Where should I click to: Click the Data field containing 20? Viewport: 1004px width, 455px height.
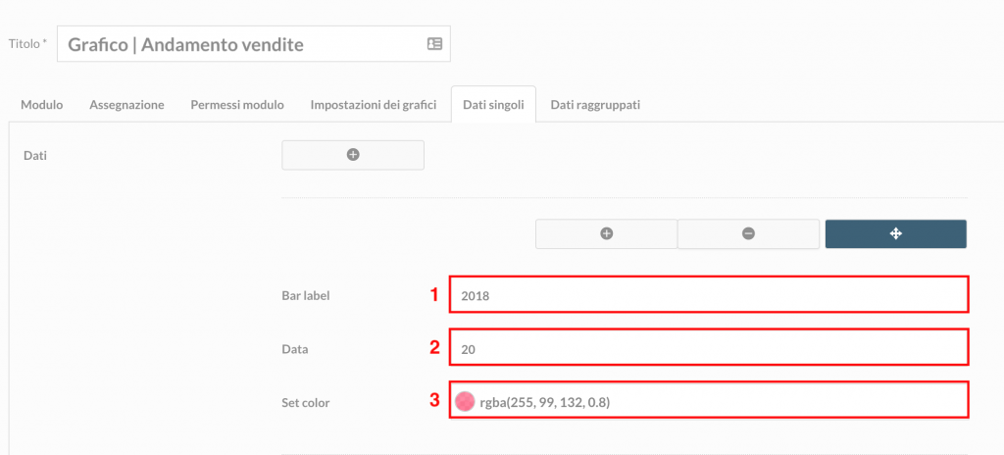(709, 347)
